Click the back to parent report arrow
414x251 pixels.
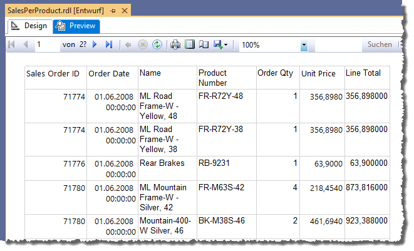pyautogui.click(x=128, y=45)
